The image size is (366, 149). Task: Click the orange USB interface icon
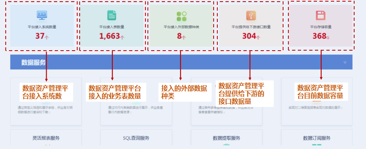click(x=251, y=16)
